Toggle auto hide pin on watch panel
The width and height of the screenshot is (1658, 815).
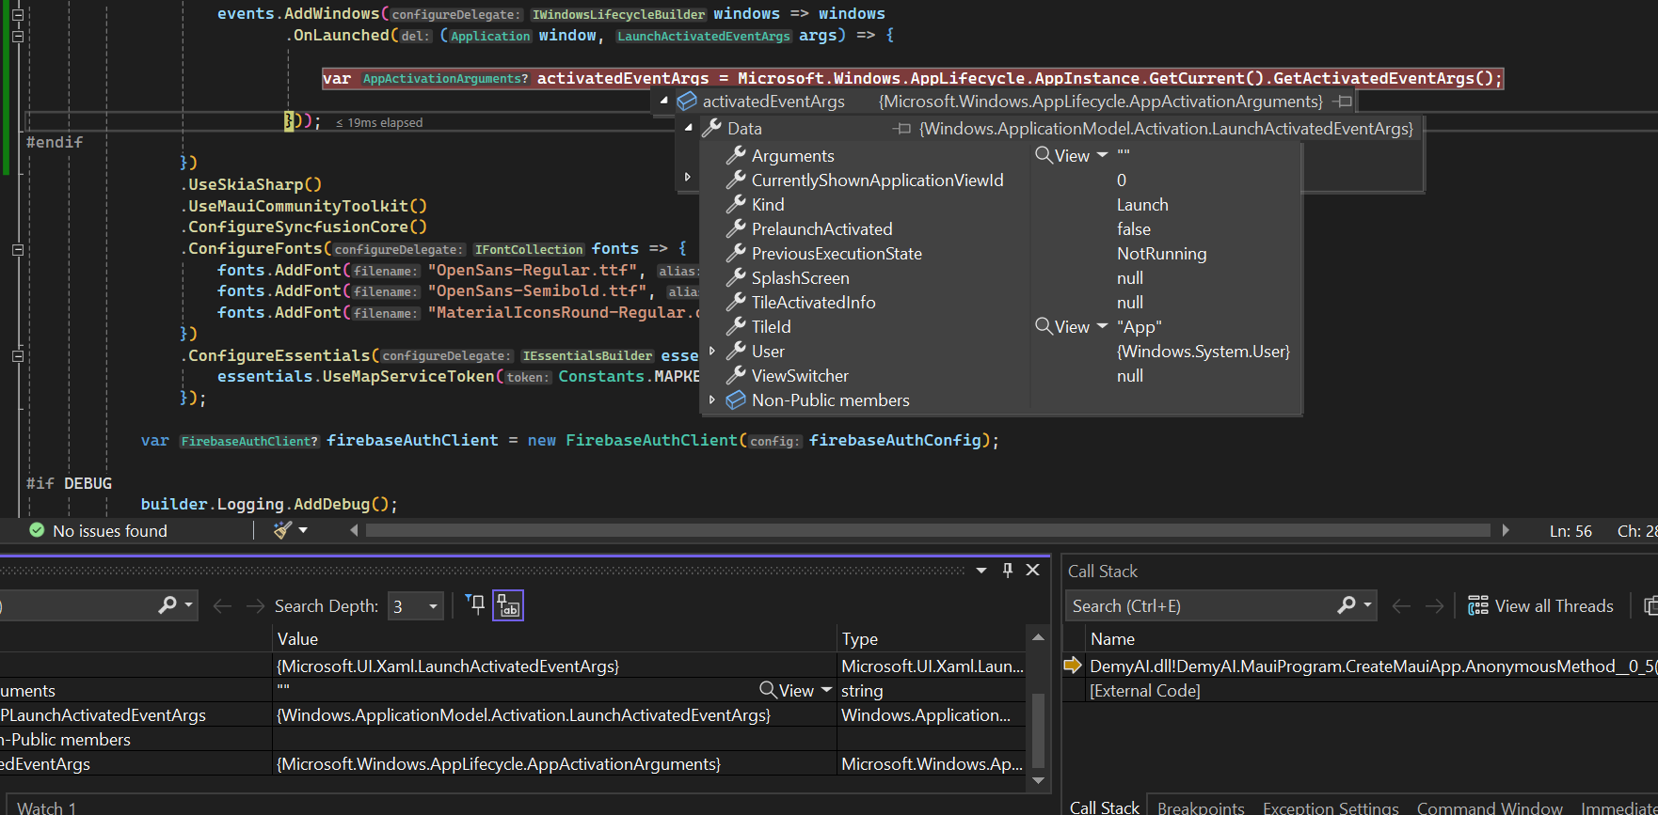[x=1008, y=570]
